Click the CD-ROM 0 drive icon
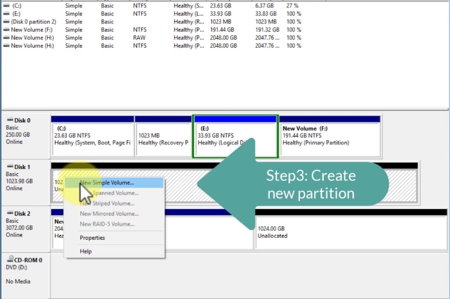 click(x=8, y=260)
